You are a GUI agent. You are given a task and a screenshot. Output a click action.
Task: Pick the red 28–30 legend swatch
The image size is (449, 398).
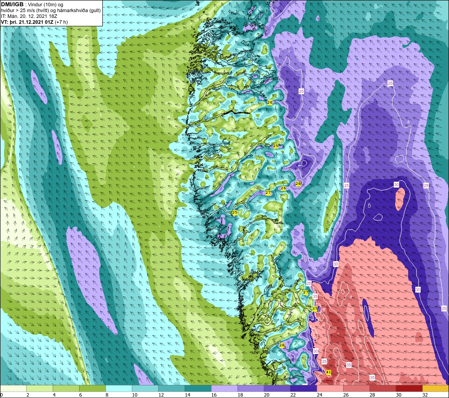pyautogui.click(x=383, y=389)
